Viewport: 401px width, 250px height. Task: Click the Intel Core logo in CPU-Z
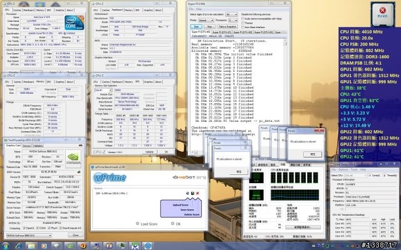(x=75, y=23)
